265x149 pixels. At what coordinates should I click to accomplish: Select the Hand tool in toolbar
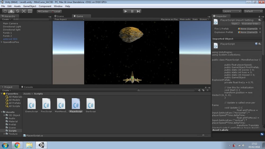tap(5, 11)
